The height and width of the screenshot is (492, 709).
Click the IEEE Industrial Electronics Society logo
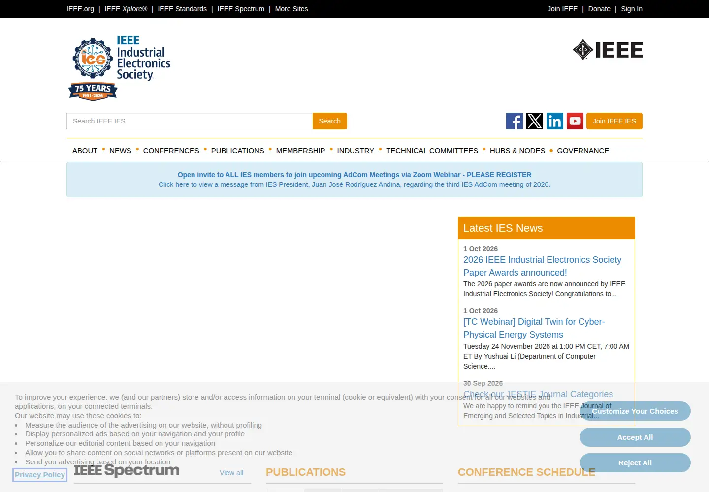[x=119, y=68]
